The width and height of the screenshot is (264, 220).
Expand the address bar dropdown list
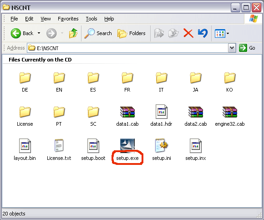click(232, 48)
